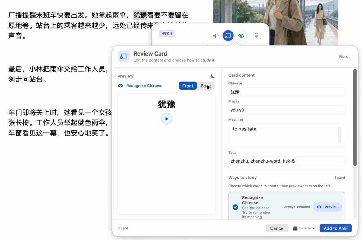Click the deck icon beside Save to

pos(295,228)
